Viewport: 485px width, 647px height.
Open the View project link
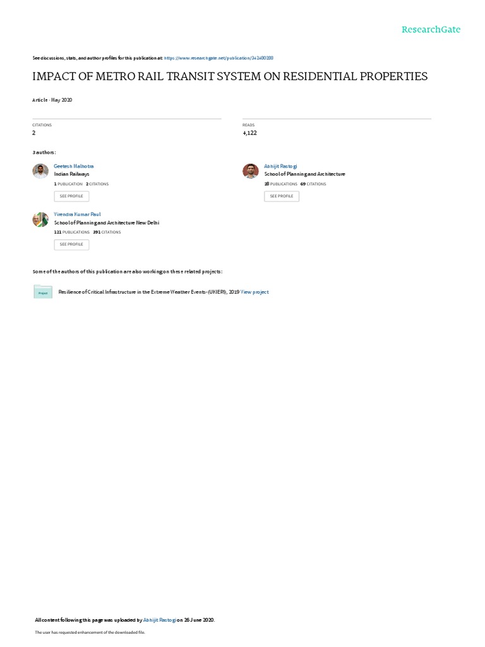coord(254,292)
